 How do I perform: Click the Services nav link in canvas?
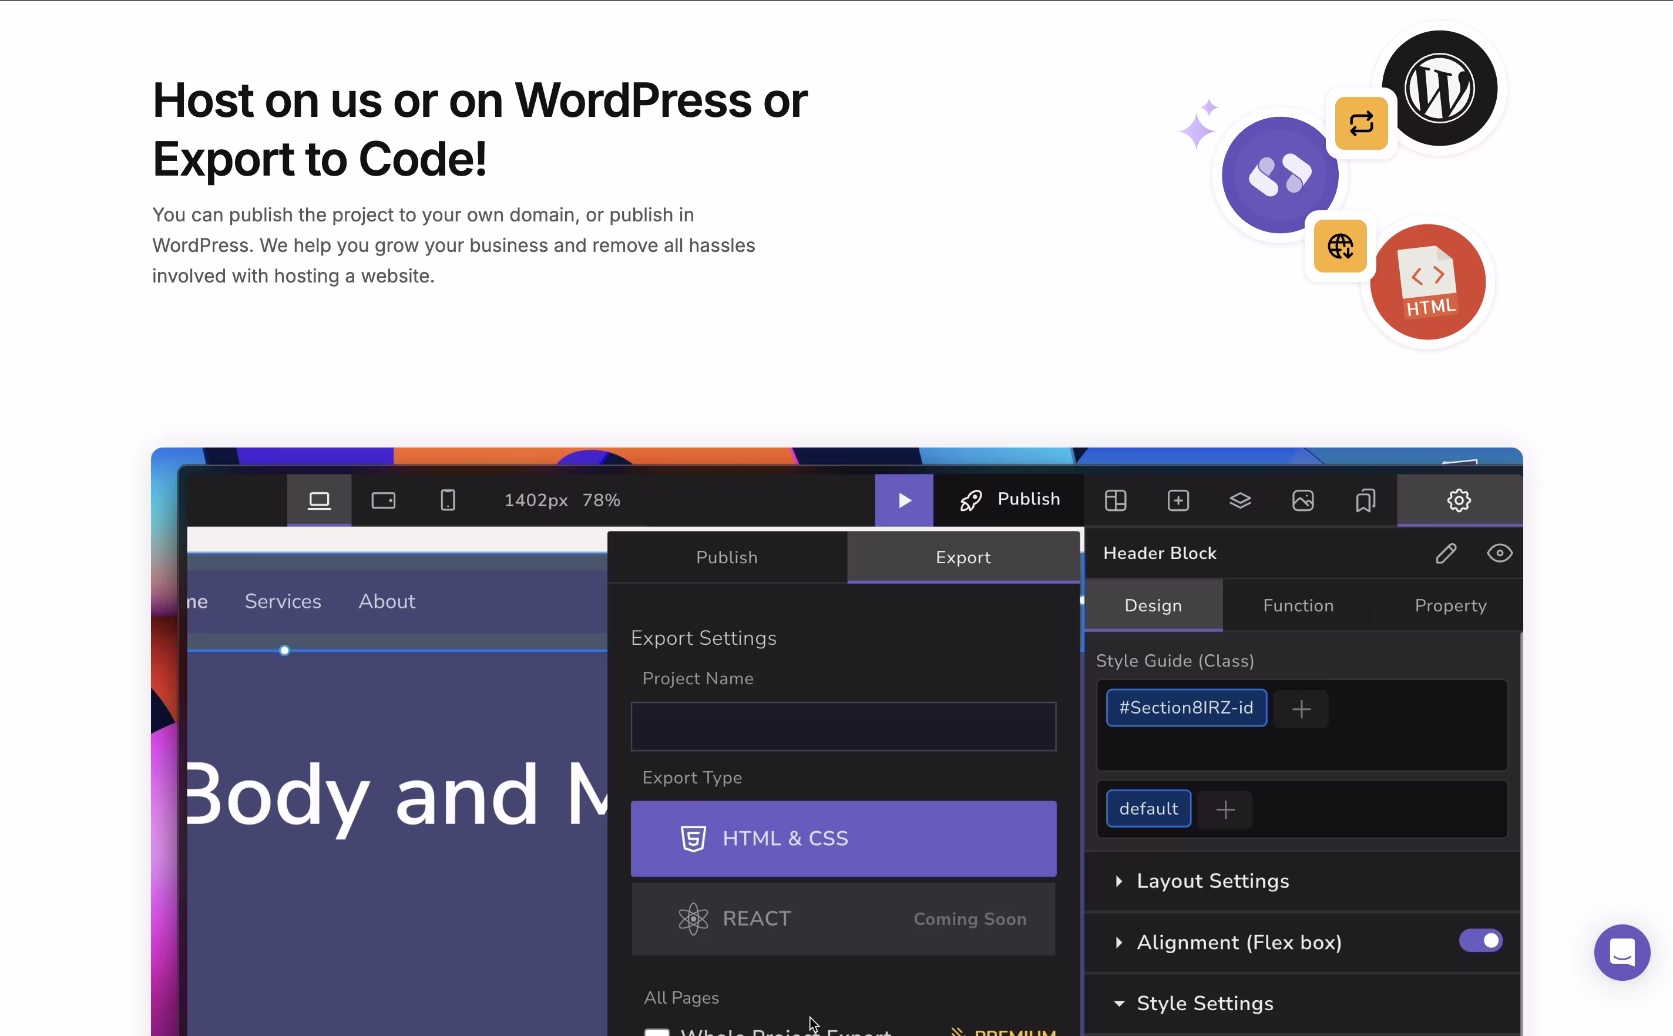pos(283,601)
